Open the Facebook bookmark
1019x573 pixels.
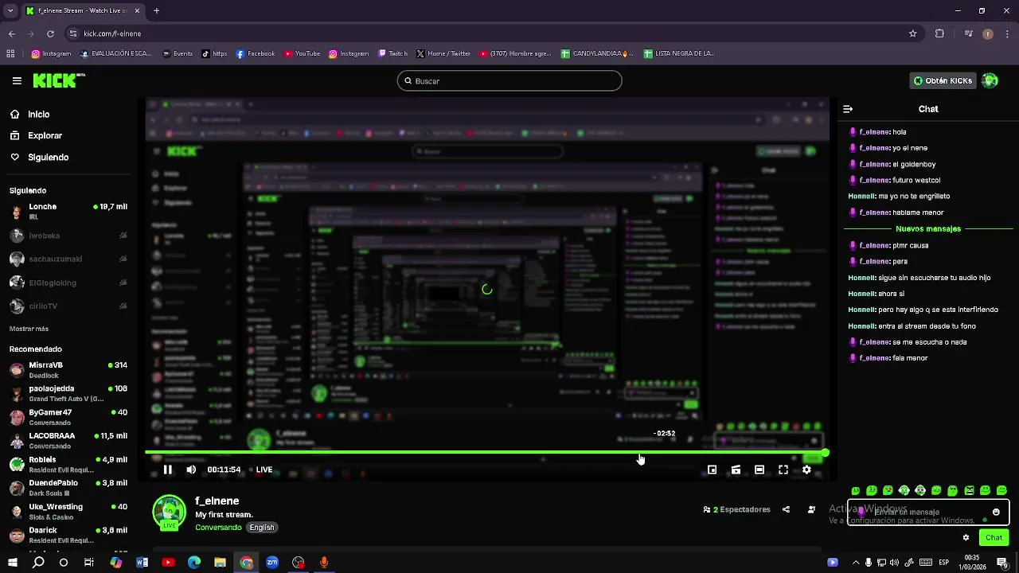[255, 54]
